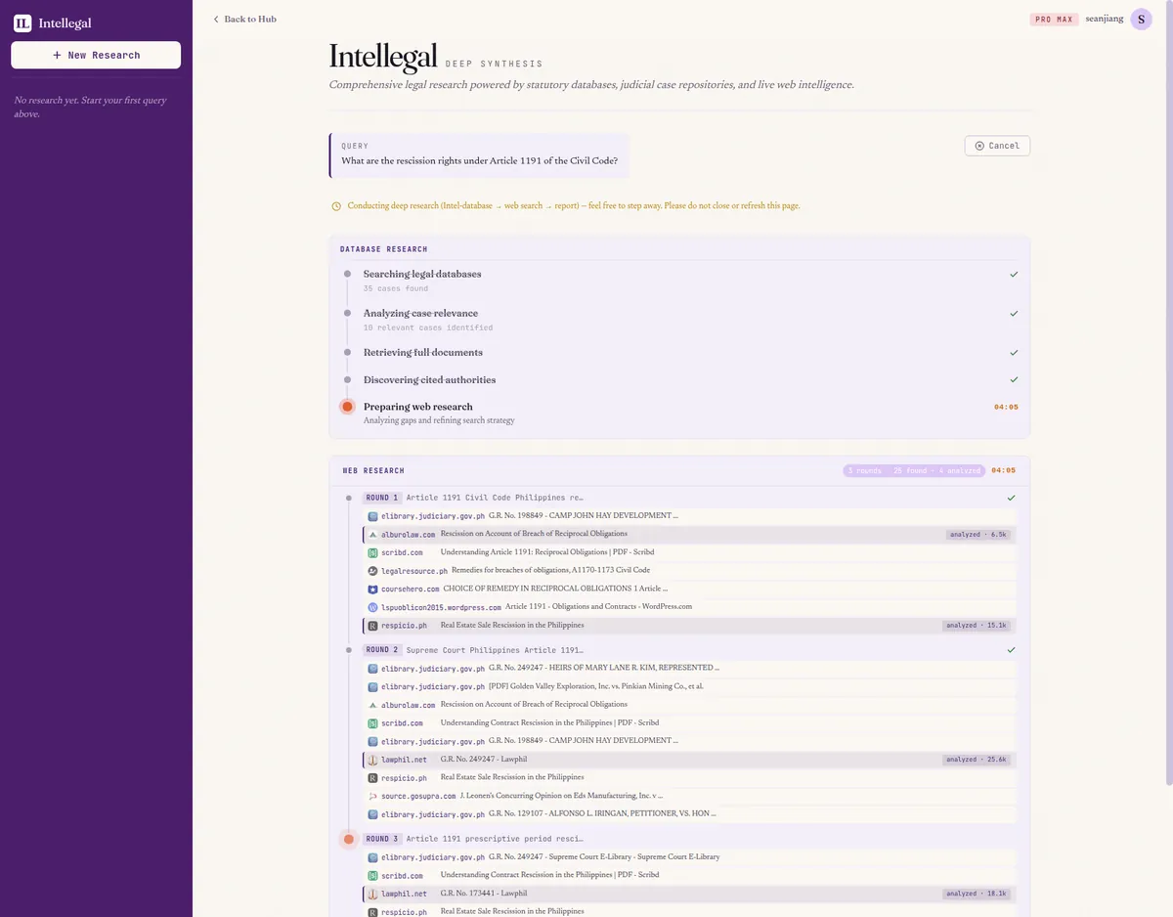Click the 35 cases found label

click(x=396, y=288)
